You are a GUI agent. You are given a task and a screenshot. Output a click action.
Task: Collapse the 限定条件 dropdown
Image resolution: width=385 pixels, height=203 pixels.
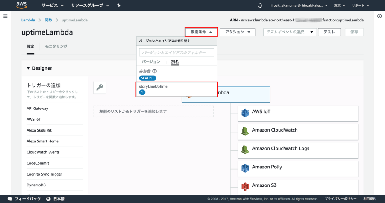(201, 32)
